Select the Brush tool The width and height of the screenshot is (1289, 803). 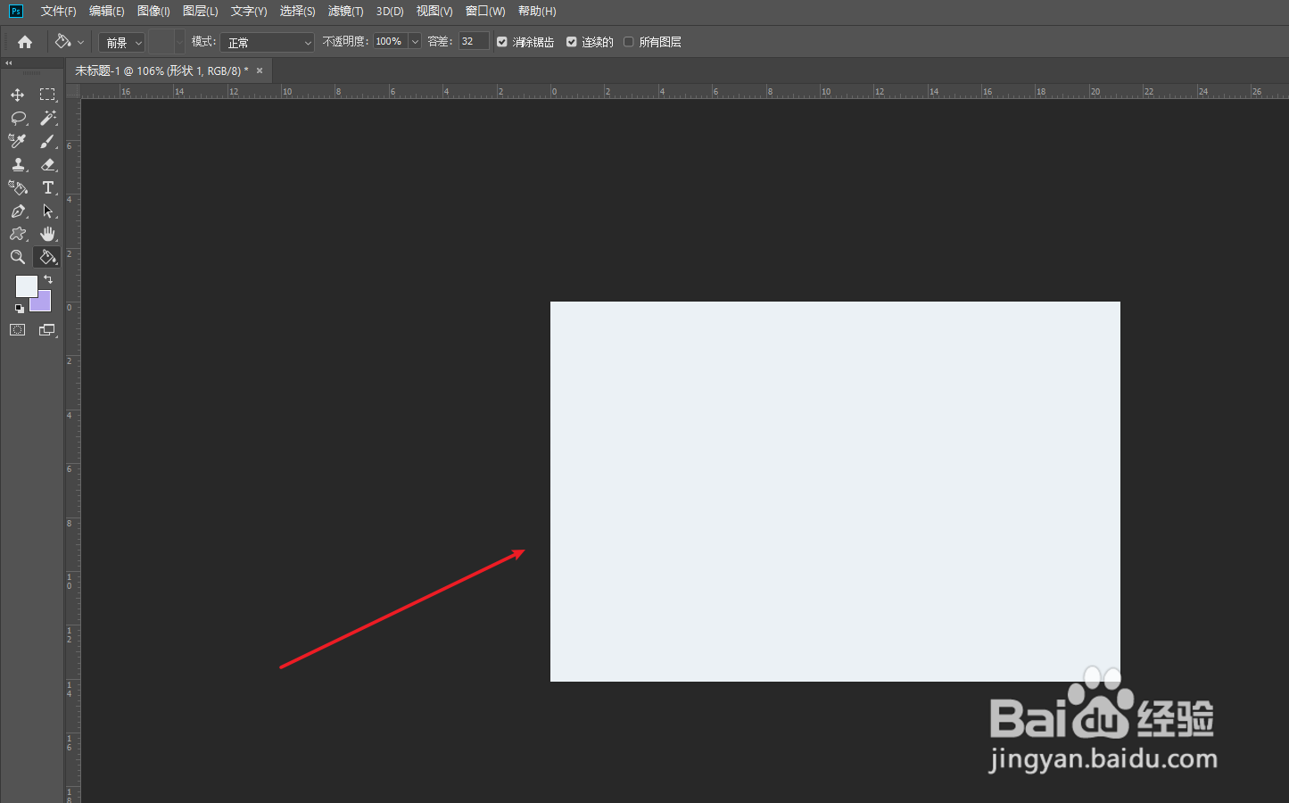tap(48, 141)
